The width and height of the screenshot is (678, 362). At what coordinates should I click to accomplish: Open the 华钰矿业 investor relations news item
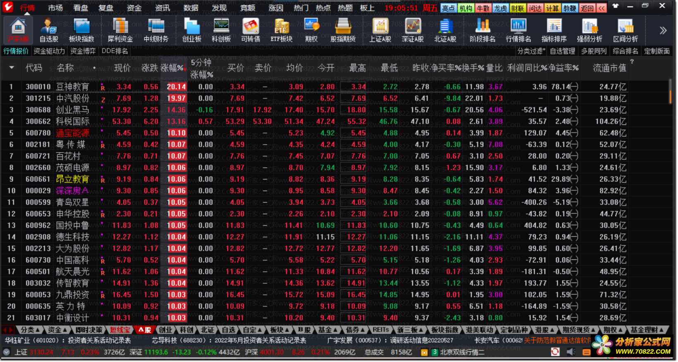click(68, 341)
